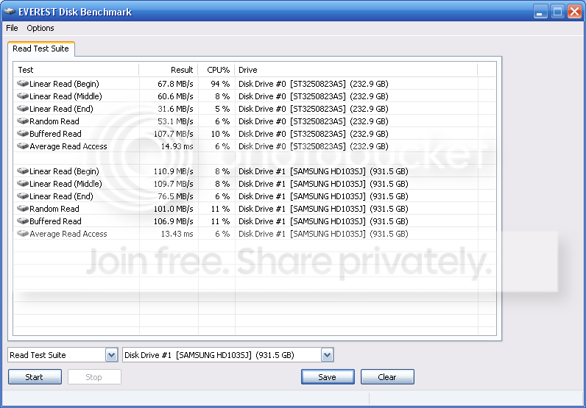Select the 101.0 MB/s result cell
Viewport: 586px width, 408px height.
click(174, 209)
